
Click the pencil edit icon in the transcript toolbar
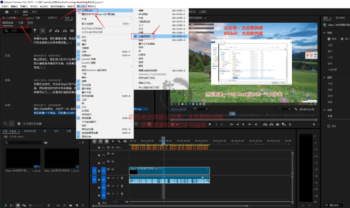coord(50,31)
